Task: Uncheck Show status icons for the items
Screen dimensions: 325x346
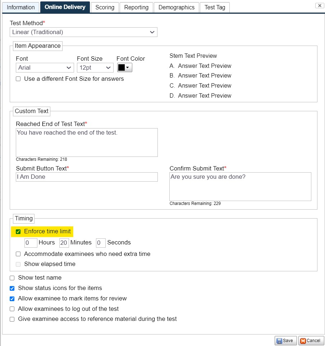Action: (x=12, y=288)
